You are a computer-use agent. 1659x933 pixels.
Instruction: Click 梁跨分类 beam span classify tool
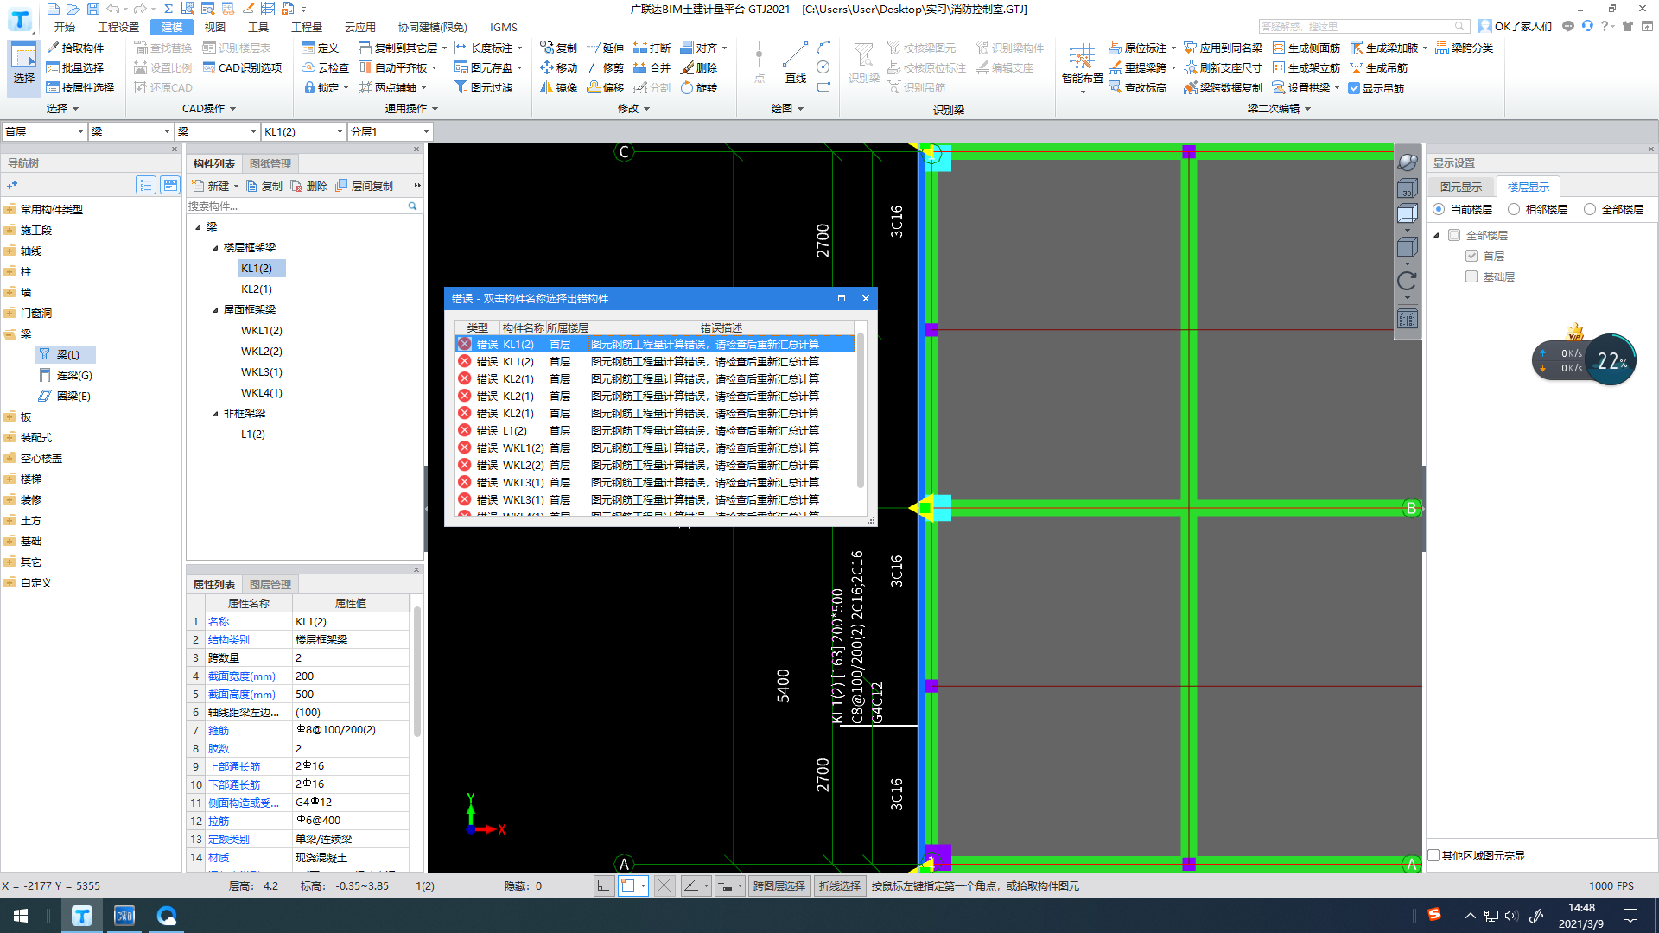coord(1465,48)
